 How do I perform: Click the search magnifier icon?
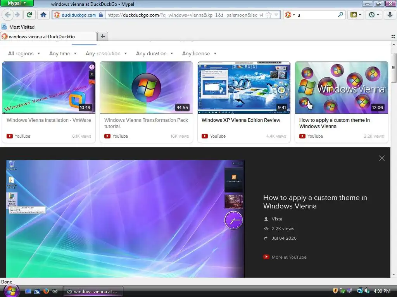pos(340,15)
